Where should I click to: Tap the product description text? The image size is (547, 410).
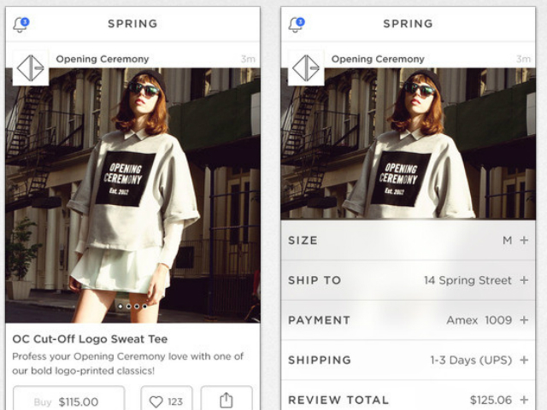coord(127,363)
